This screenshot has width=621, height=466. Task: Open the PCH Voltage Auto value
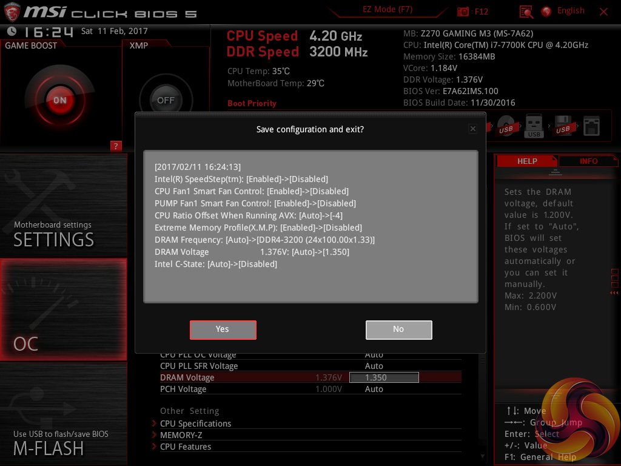[x=374, y=389]
